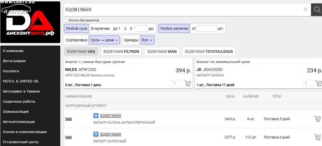Click the 'СРОК' column header

(277, 96)
